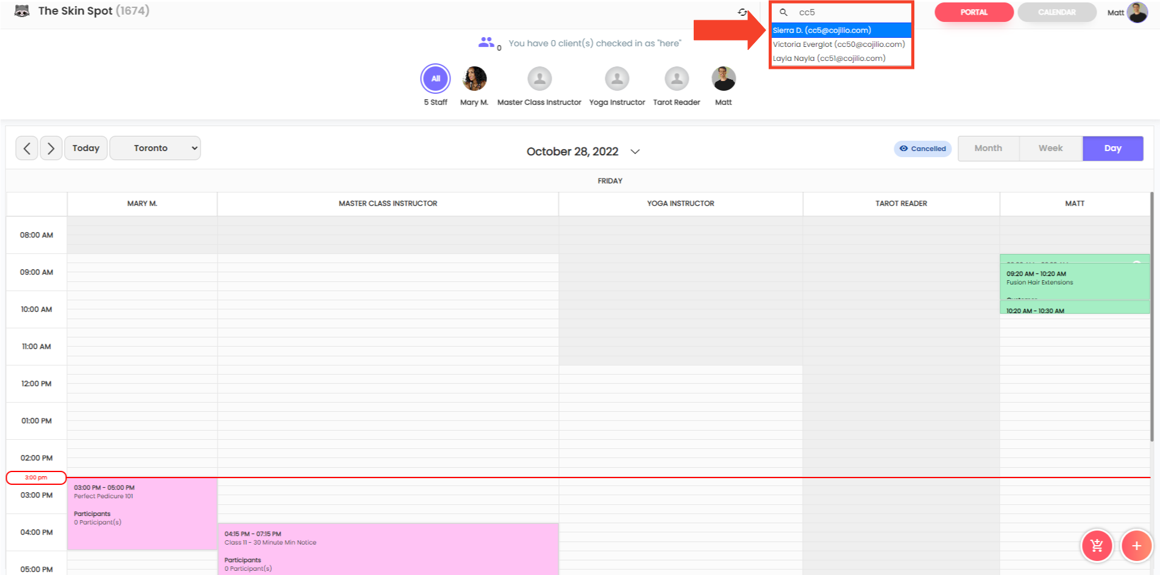
Task: Click the FRIDAY day label
Action: click(x=610, y=181)
